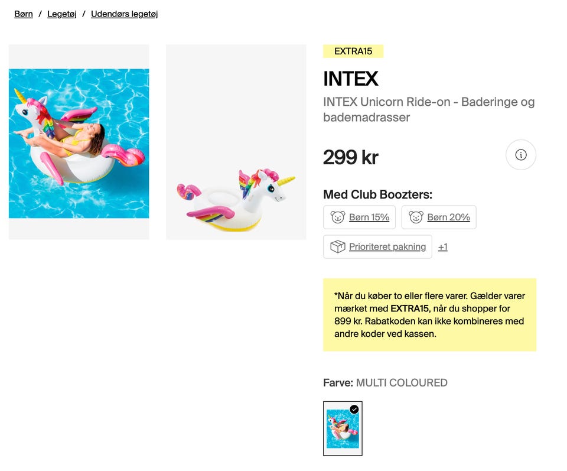This screenshot has width=567, height=471.
Task: Click the checkmark on the colour thumbnail
Action: click(x=354, y=409)
